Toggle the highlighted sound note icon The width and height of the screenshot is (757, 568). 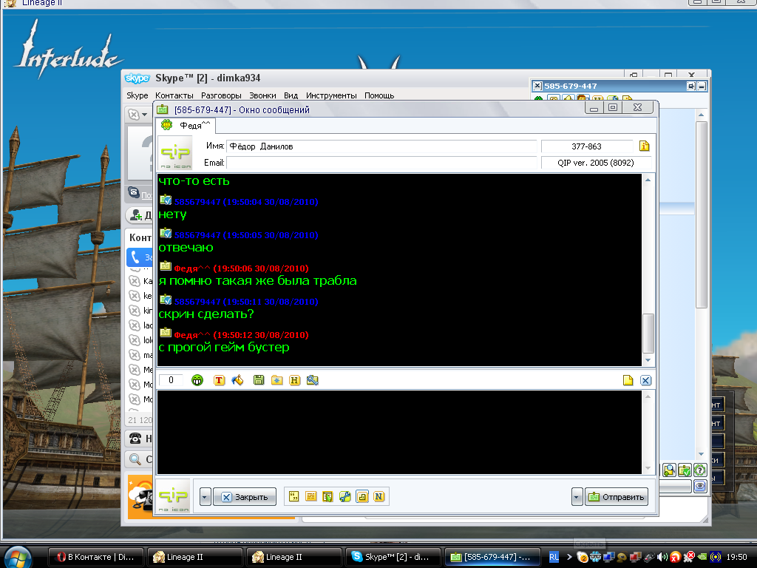pyautogui.click(x=362, y=496)
